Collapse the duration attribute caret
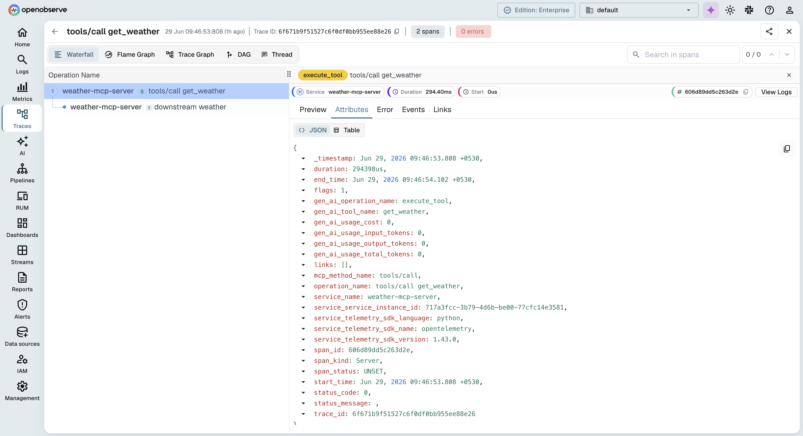 303,169
